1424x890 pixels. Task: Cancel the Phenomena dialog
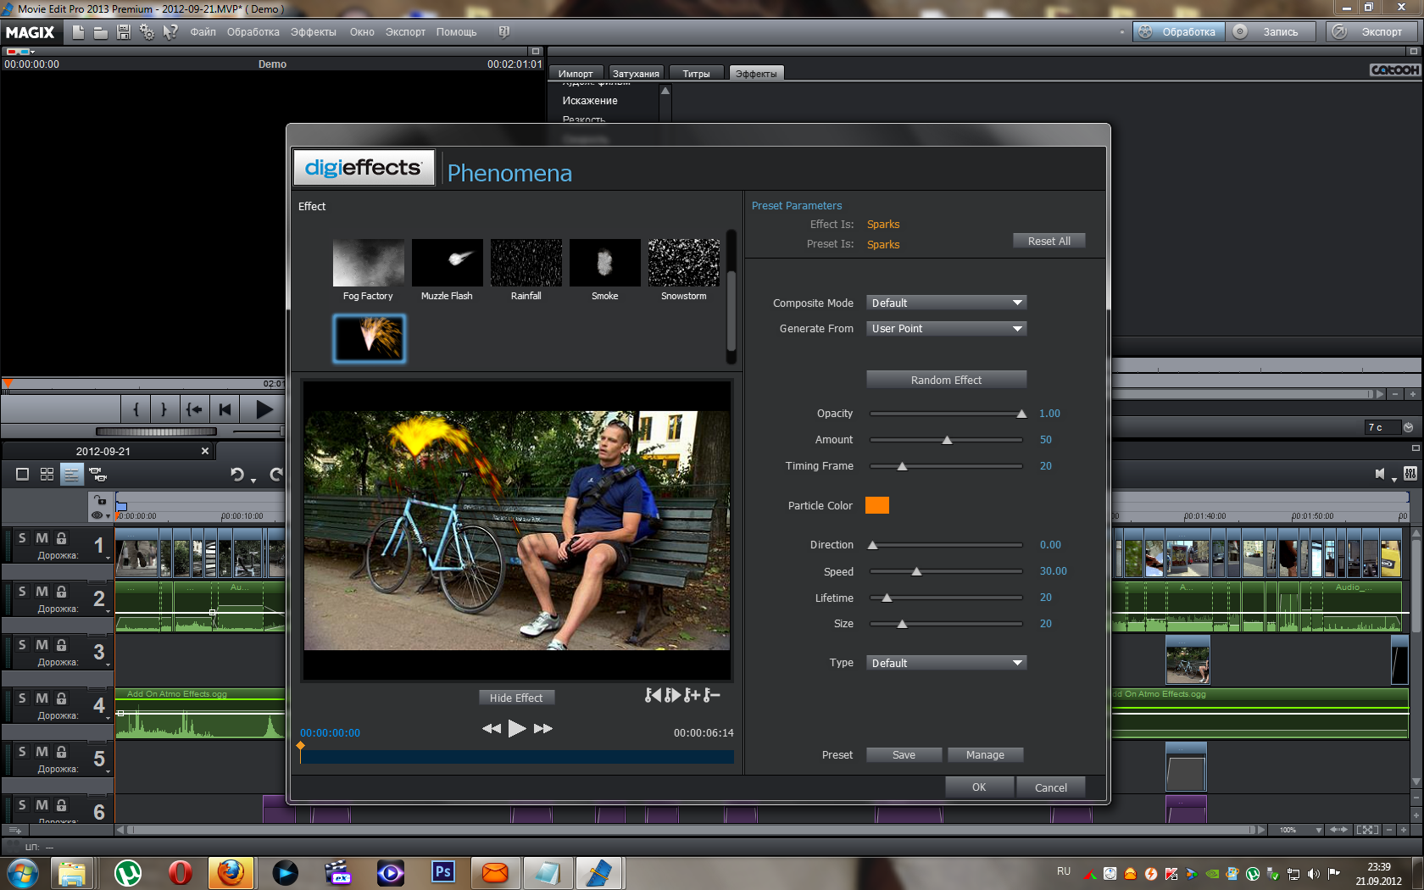1051,787
